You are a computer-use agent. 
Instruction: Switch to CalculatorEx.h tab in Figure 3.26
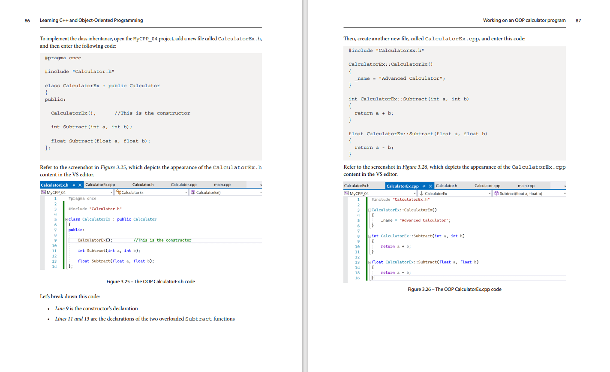coord(357,186)
